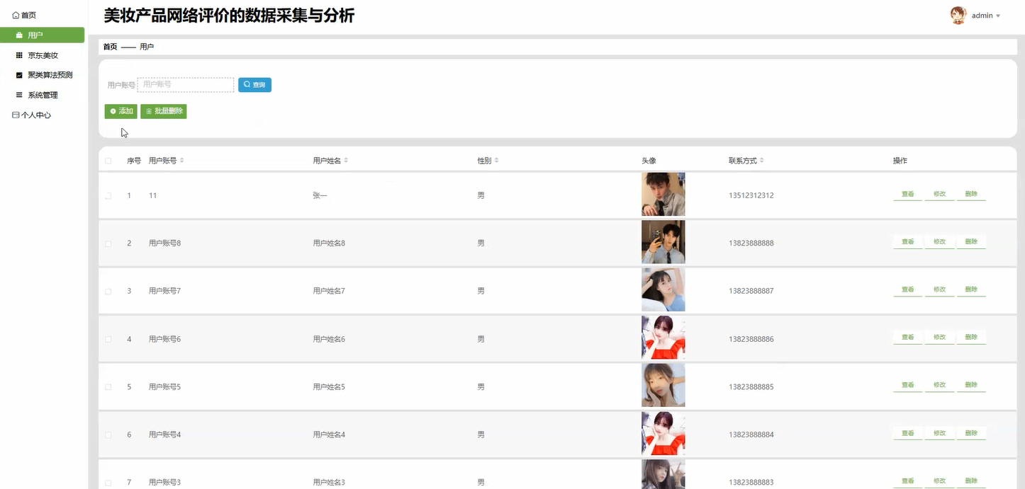The height and width of the screenshot is (489, 1025).
Task: Sort the 用户姓名 column with its arrows
Action: click(346, 161)
